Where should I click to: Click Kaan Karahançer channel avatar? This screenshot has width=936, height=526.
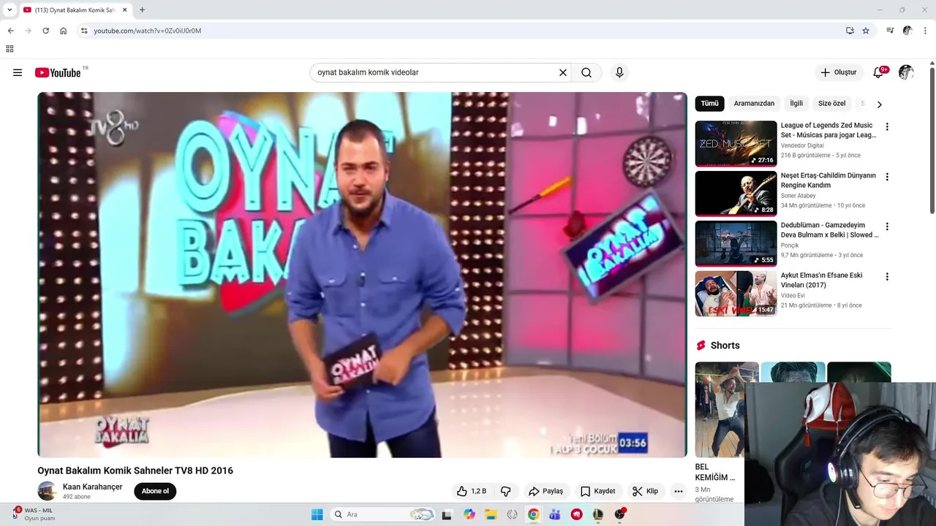[x=48, y=491]
